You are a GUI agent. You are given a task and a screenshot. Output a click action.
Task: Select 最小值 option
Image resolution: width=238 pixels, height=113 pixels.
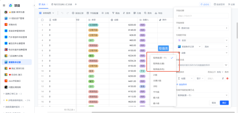click(x=163, y=103)
